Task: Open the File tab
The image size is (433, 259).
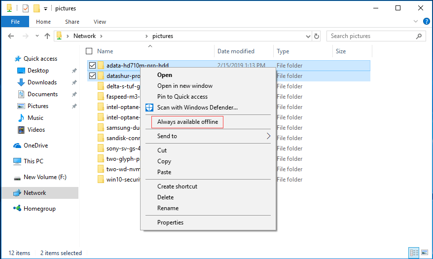Action: click(15, 22)
